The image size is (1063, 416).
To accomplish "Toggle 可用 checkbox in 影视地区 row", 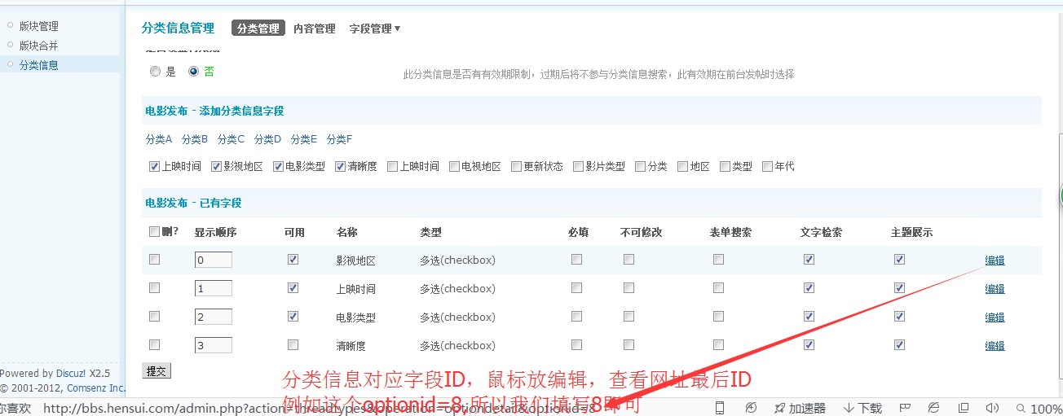I will (x=293, y=260).
